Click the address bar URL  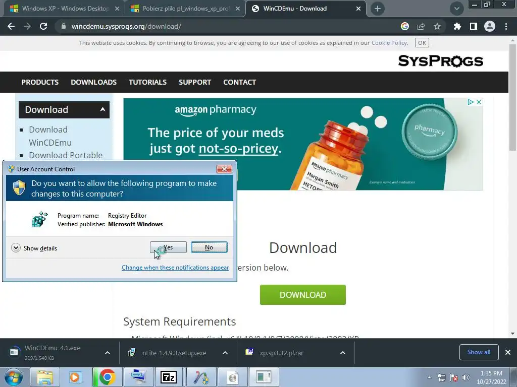126,26
